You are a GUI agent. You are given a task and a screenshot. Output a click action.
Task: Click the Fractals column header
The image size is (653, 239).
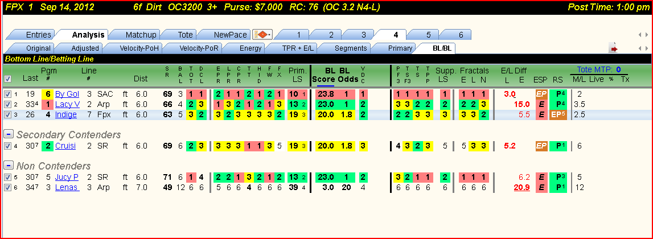pyautogui.click(x=474, y=71)
